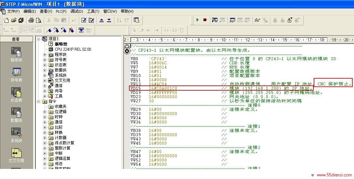Click the Upload blue up-arrow icon
Image resolution: width=354 pixels, height=179 pixels.
pyautogui.click(x=102, y=20)
